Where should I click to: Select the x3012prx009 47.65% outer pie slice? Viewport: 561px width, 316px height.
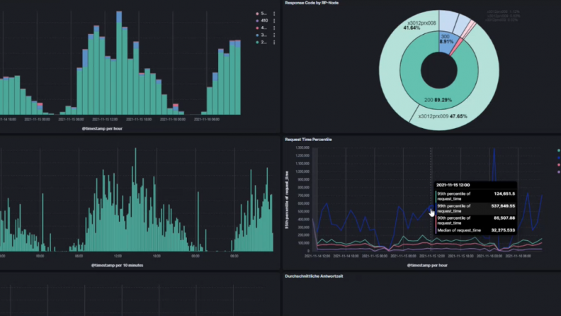pyautogui.click(x=443, y=116)
